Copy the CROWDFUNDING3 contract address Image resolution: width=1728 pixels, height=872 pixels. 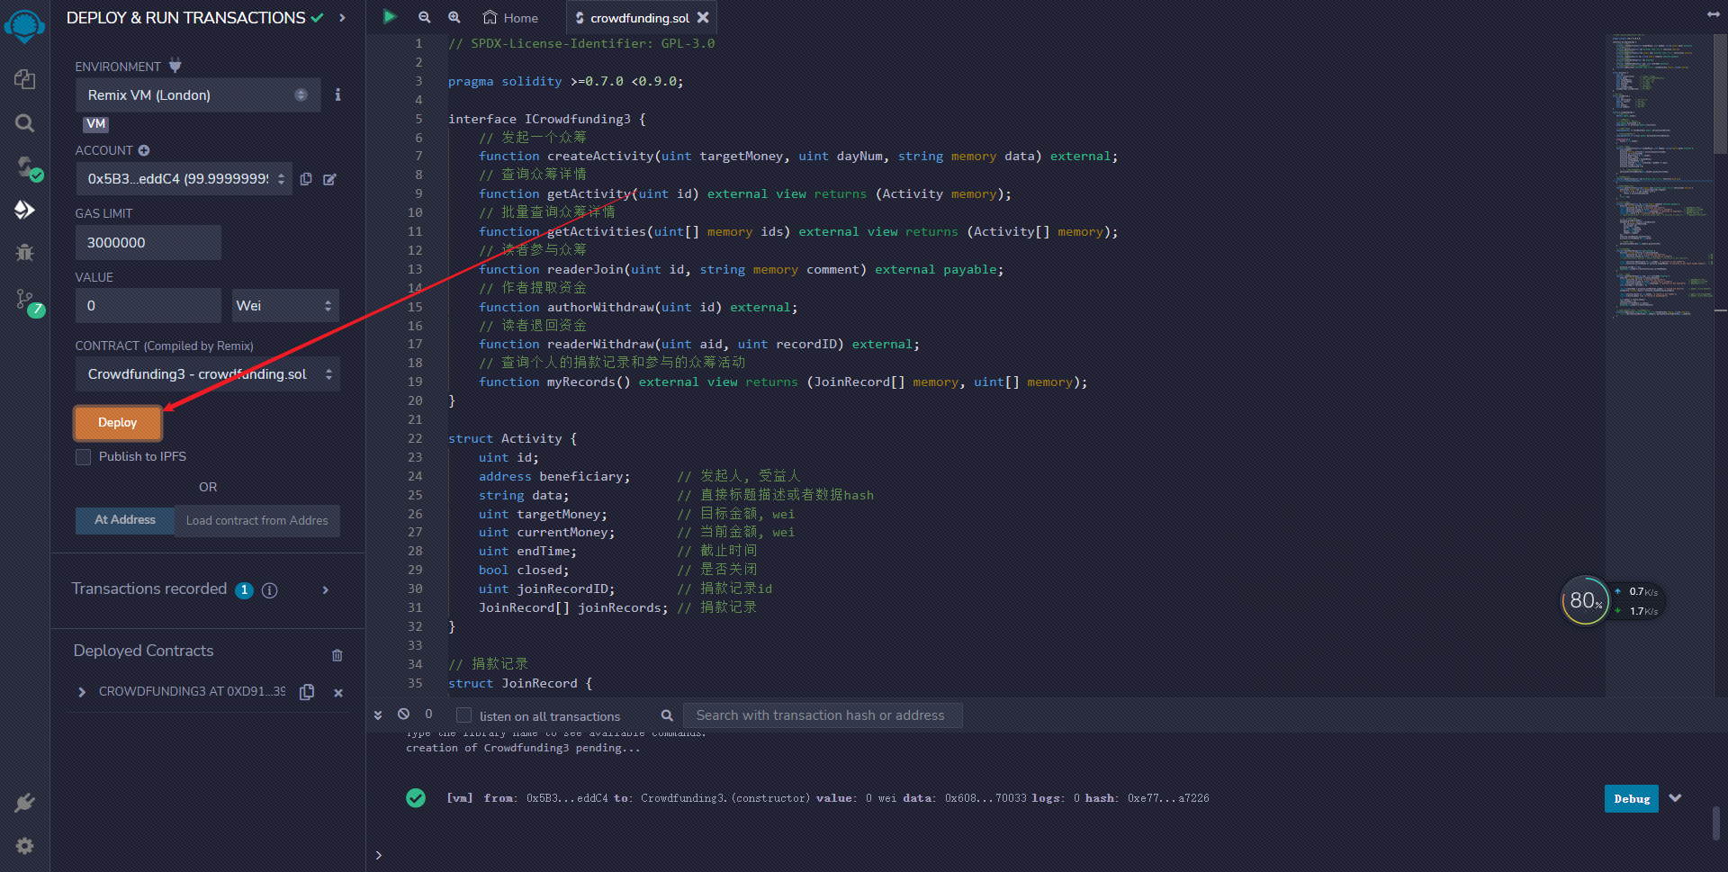coord(307,692)
